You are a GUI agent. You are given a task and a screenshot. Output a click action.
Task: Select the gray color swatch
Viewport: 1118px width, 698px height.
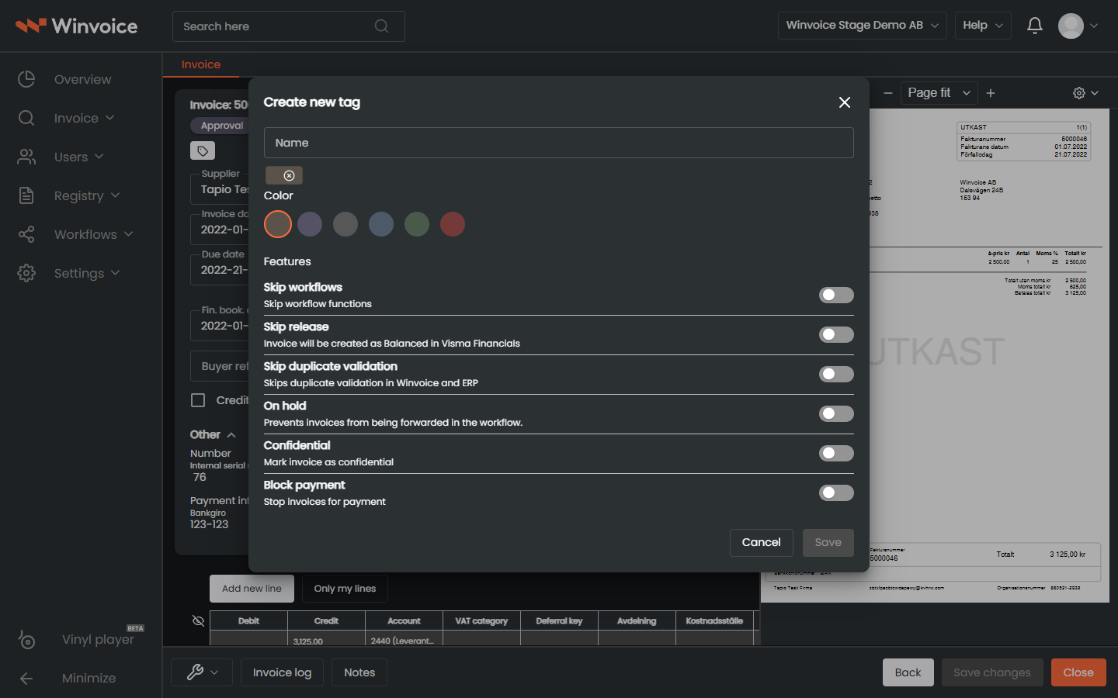[345, 224]
